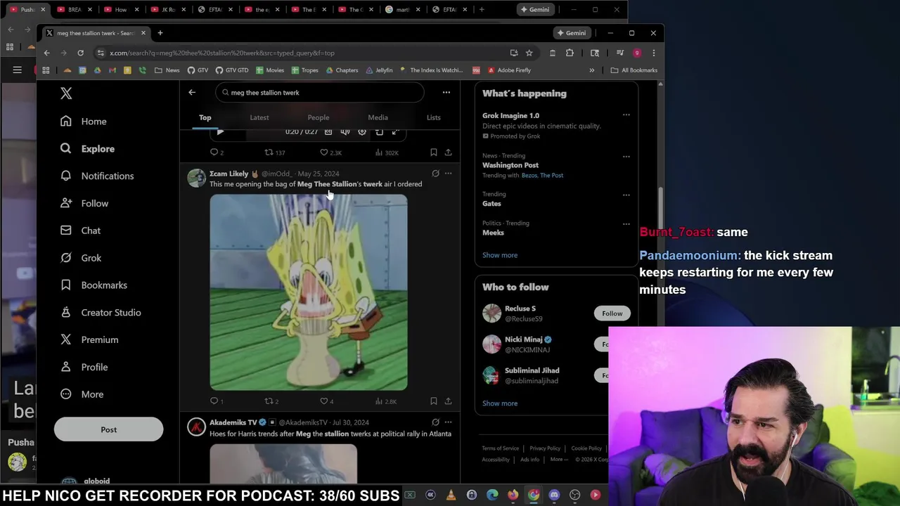Switch to the People tab
Screen dimensions: 900x506
click(318, 117)
